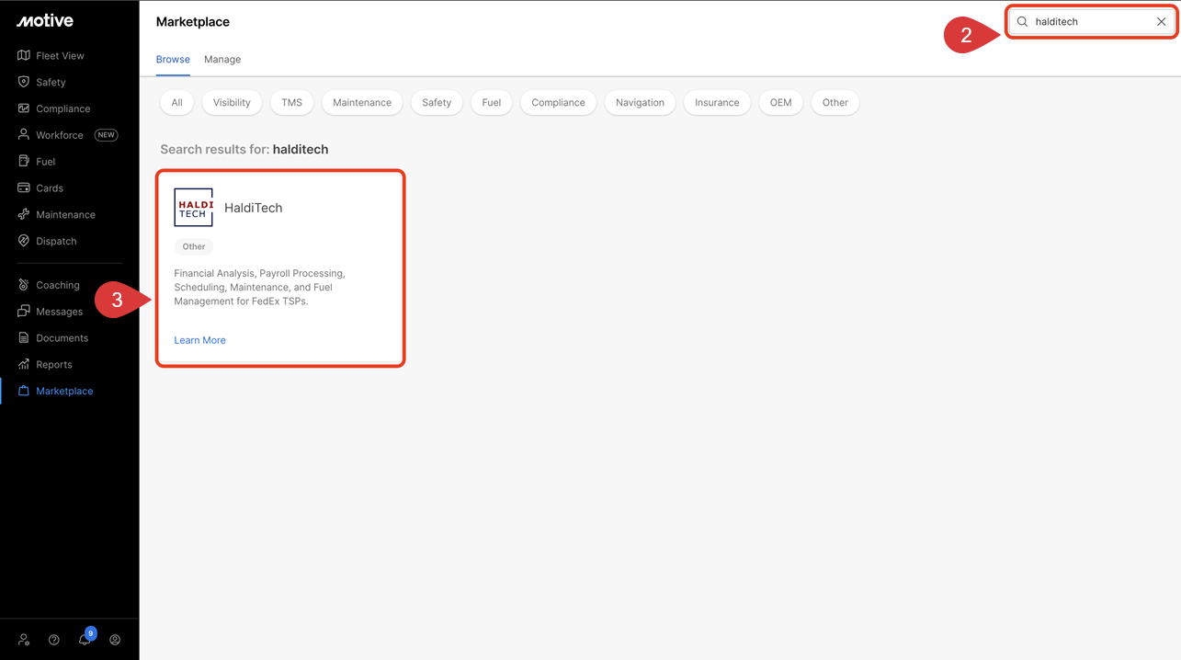Click the Marketplace search input field
The width and height of the screenshot is (1181, 660).
(x=1089, y=22)
